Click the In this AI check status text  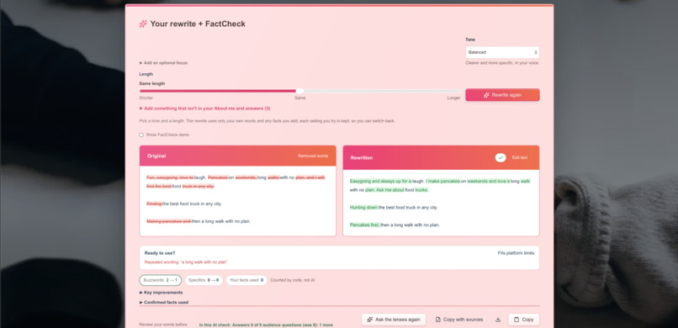pyautogui.click(x=266, y=325)
